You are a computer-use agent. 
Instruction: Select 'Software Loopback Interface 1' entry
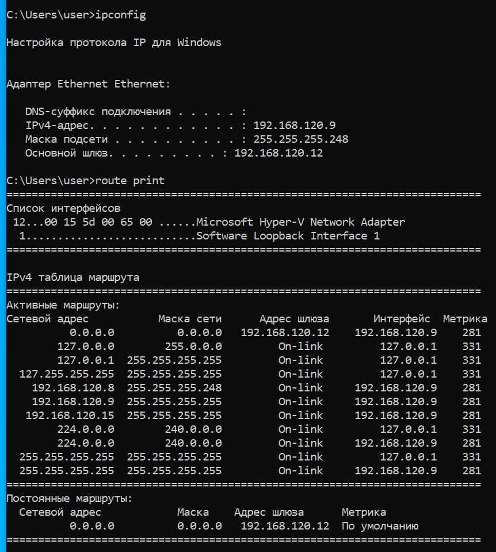click(288, 236)
